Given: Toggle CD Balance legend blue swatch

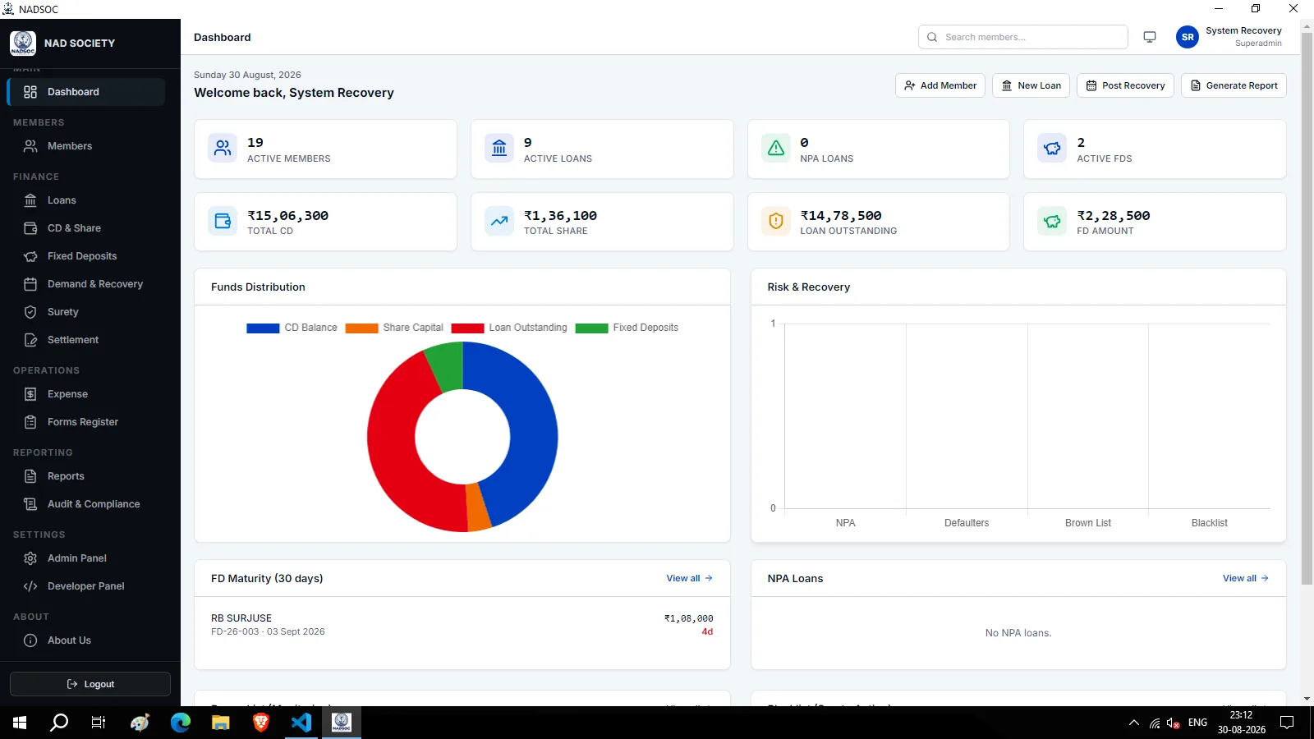Looking at the screenshot, I should [x=263, y=328].
